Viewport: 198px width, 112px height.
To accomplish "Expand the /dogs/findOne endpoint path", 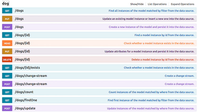I will click(26, 100).
